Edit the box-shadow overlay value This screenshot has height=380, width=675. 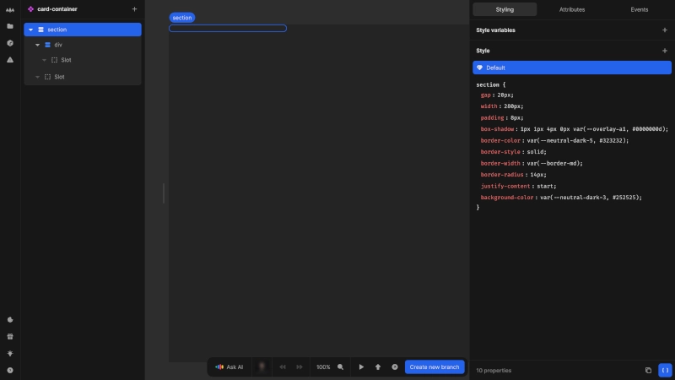point(594,129)
